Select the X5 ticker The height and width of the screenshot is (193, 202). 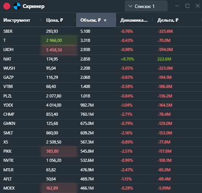[x=6, y=142]
